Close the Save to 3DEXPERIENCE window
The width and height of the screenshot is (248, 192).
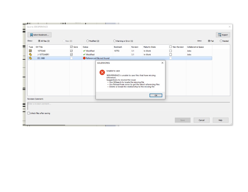pyautogui.click(x=230, y=27)
